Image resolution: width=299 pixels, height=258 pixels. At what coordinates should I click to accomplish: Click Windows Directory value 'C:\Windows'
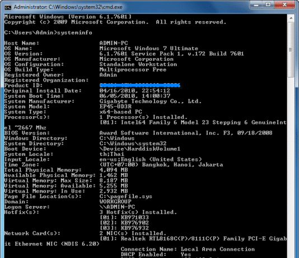[x=117, y=138]
